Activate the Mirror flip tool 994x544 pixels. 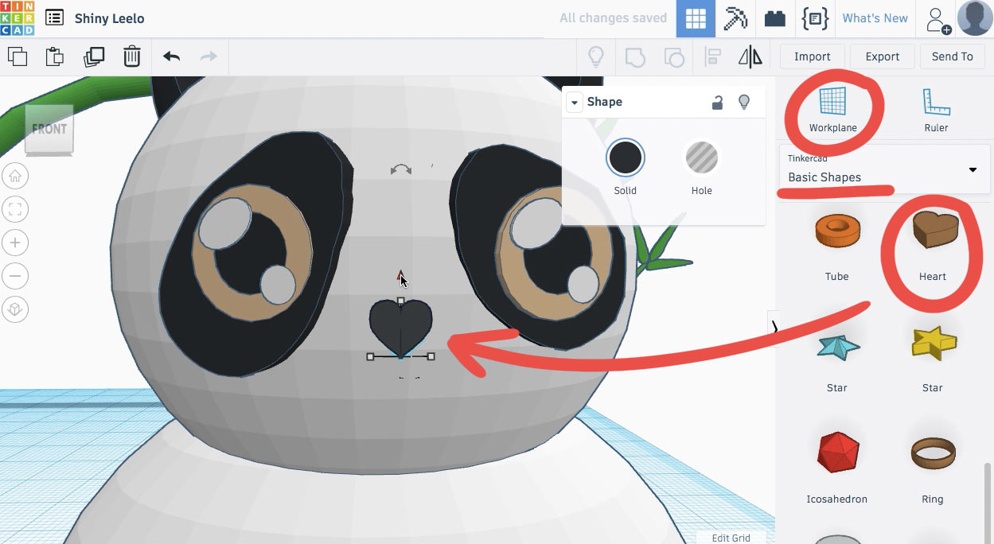point(750,56)
